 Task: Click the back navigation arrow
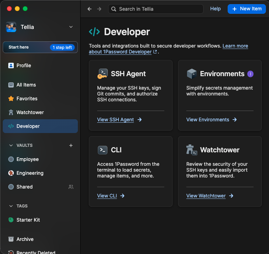click(90, 9)
